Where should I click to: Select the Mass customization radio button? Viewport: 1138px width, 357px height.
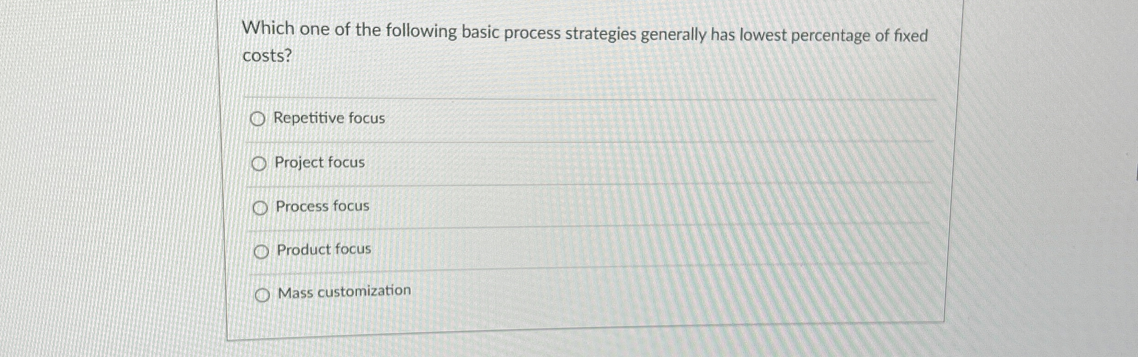click(x=262, y=294)
